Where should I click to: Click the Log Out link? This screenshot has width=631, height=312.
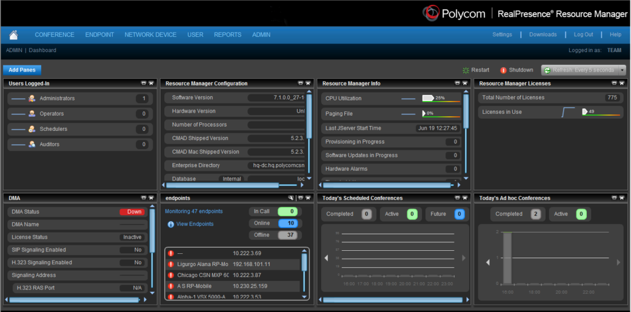coord(583,35)
